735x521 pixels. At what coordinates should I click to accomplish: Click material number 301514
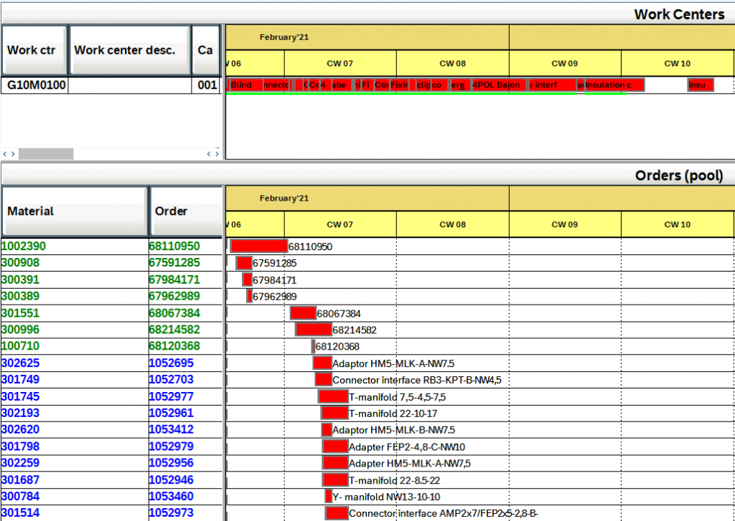click(x=20, y=513)
